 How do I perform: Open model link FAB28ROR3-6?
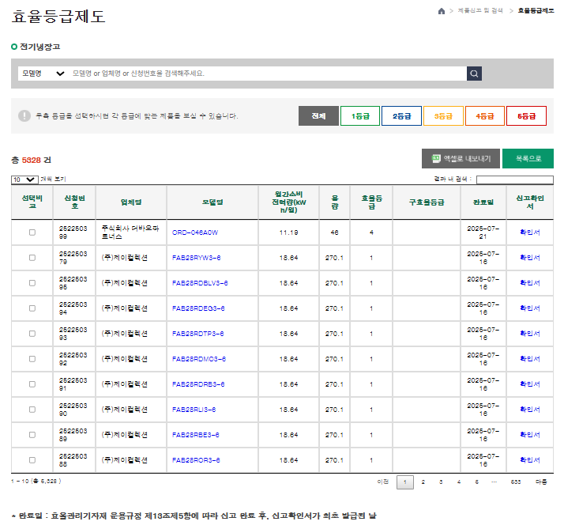tap(196, 460)
